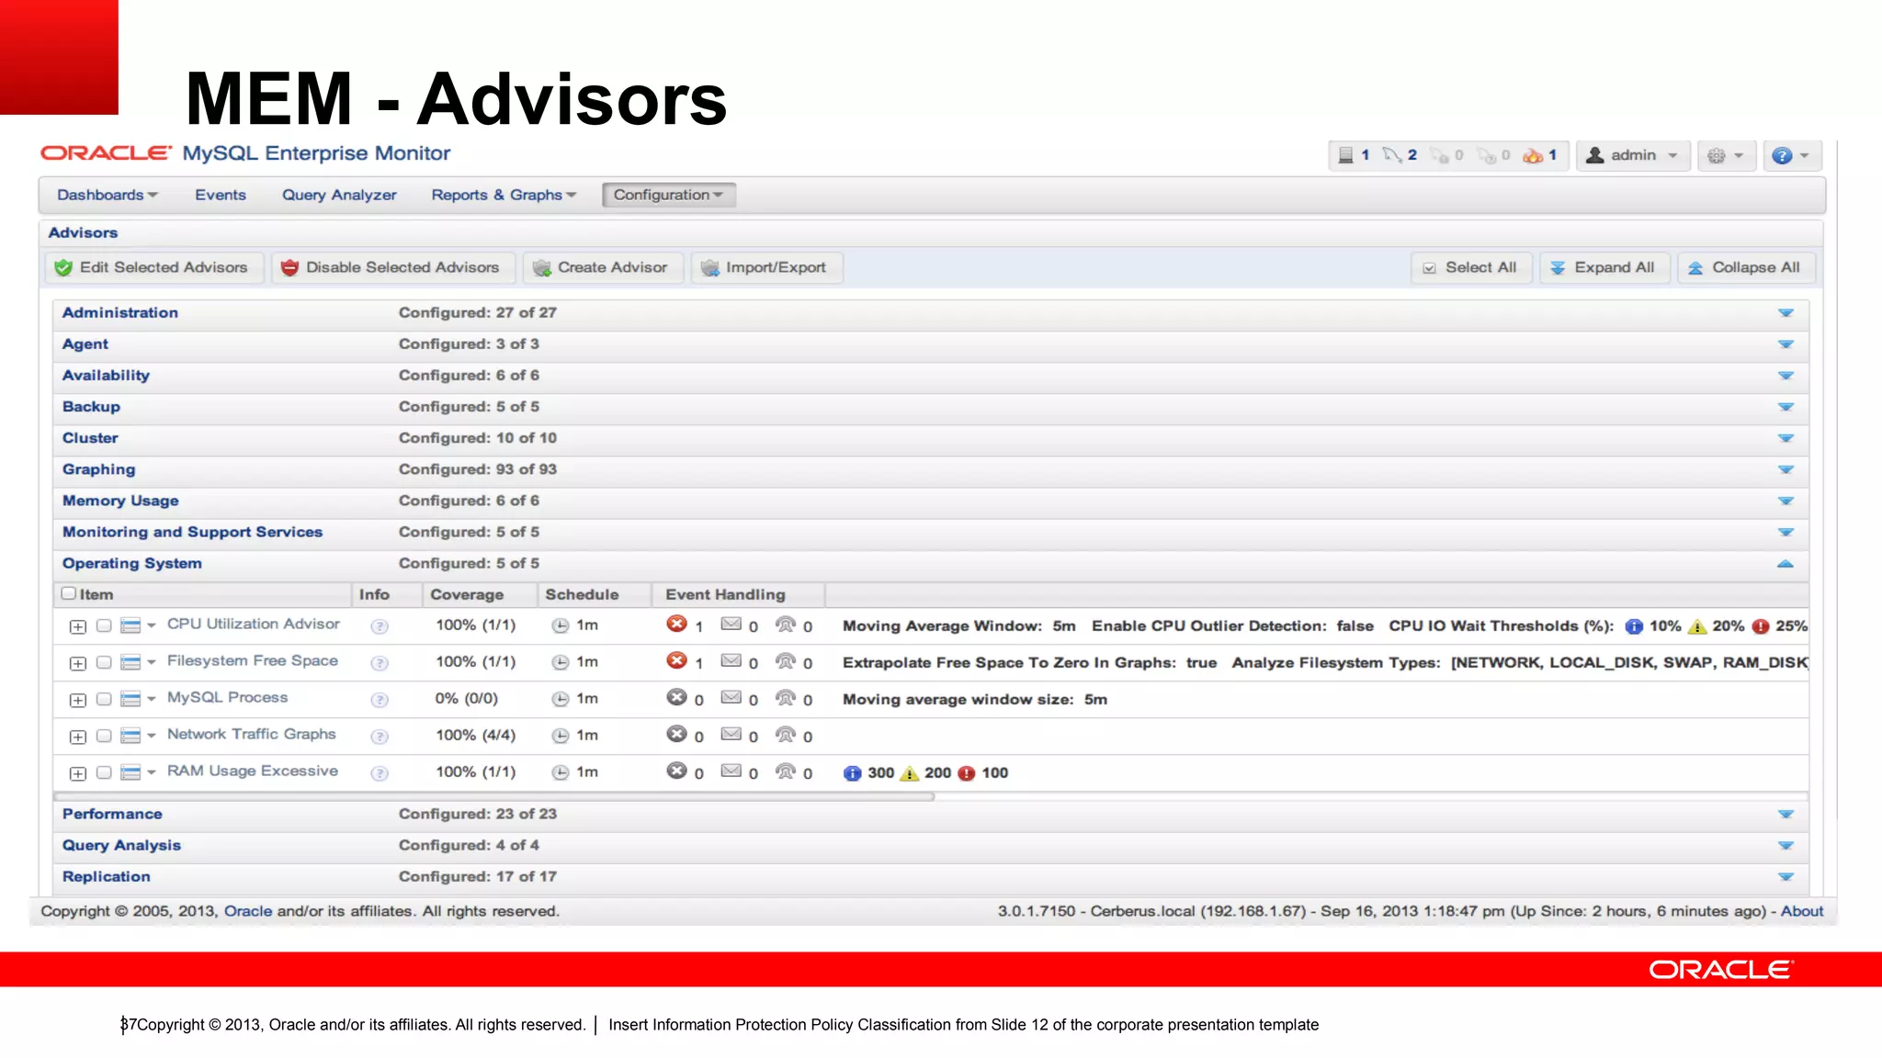1882x1058 pixels.
Task: Open the help question mark dropdown
Action: [1790, 155]
